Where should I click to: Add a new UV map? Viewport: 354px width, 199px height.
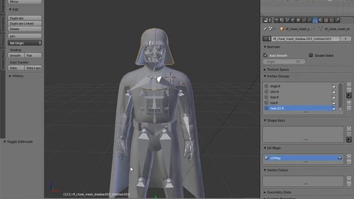(349, 156)
